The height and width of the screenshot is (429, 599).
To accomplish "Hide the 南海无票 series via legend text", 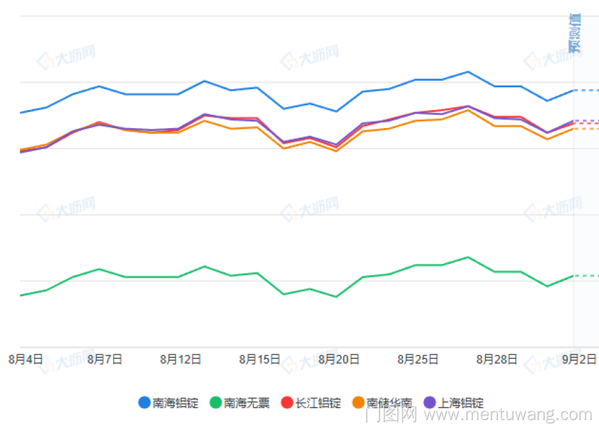I will pyautogui.click(x=246, y=403).
